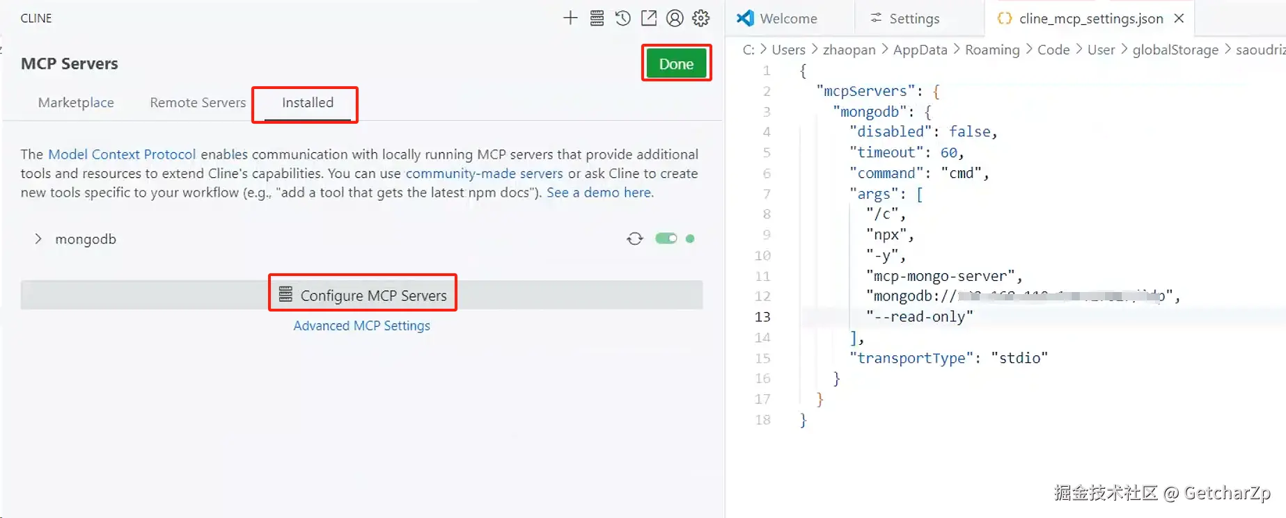Click the C: breadcrumb root
The image size is (1286, 518).
coord(748,50)
